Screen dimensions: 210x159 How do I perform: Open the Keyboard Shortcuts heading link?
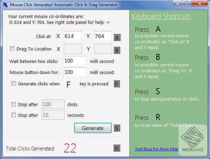pyautogui.click(x=161, y=16)
